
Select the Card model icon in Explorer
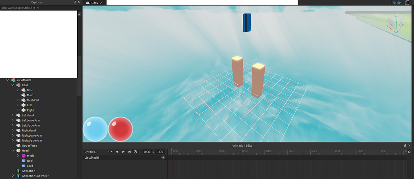[x=18, y=85]
